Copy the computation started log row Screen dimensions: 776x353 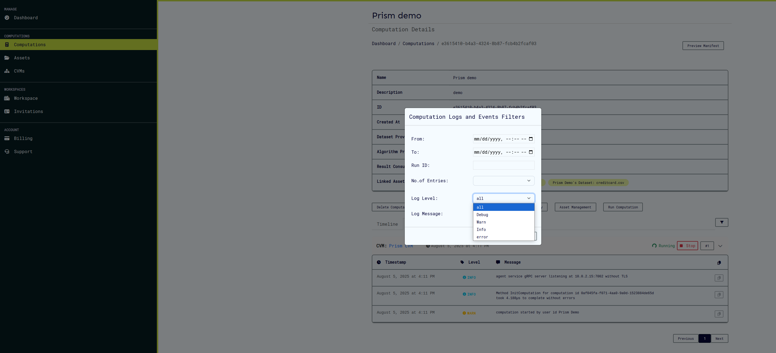click(x=719, y=314)
